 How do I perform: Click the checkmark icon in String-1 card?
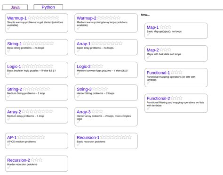pos(8,51)
